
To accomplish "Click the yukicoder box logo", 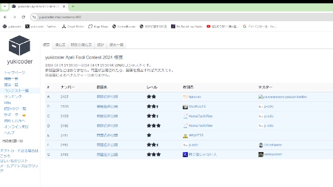I will click(x=19, y=45).
